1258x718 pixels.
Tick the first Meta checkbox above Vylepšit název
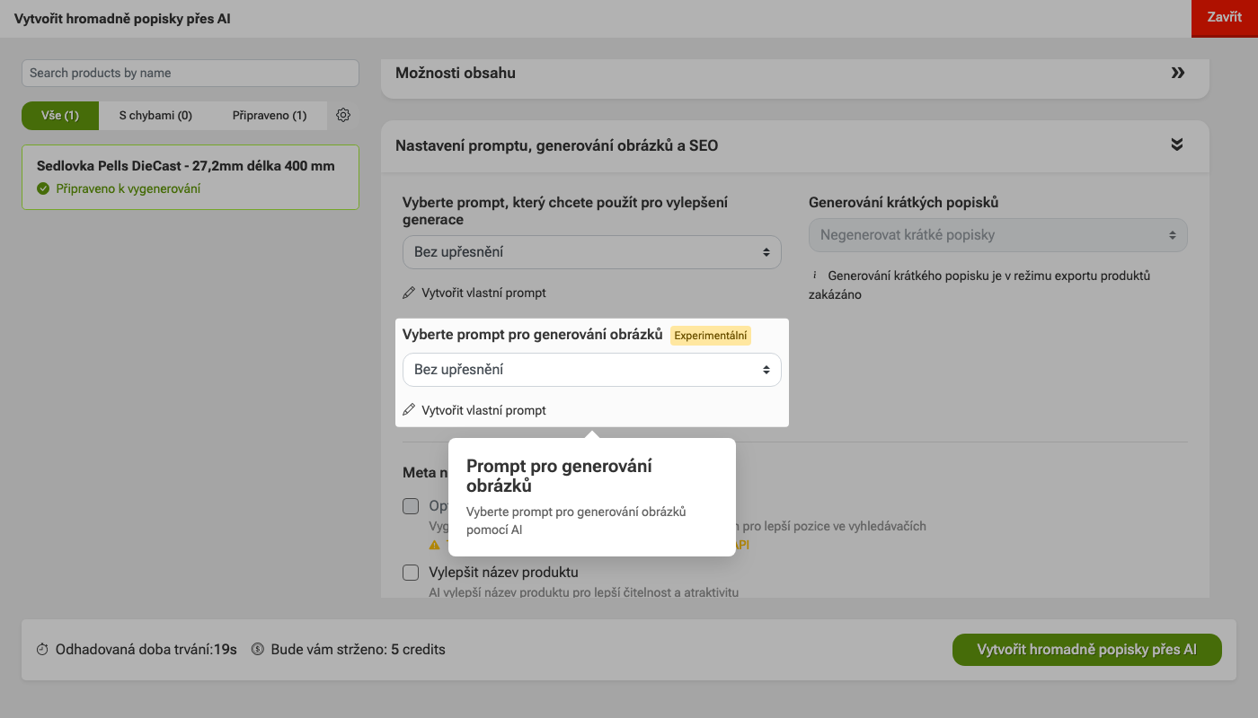click(x=411, y=506)
